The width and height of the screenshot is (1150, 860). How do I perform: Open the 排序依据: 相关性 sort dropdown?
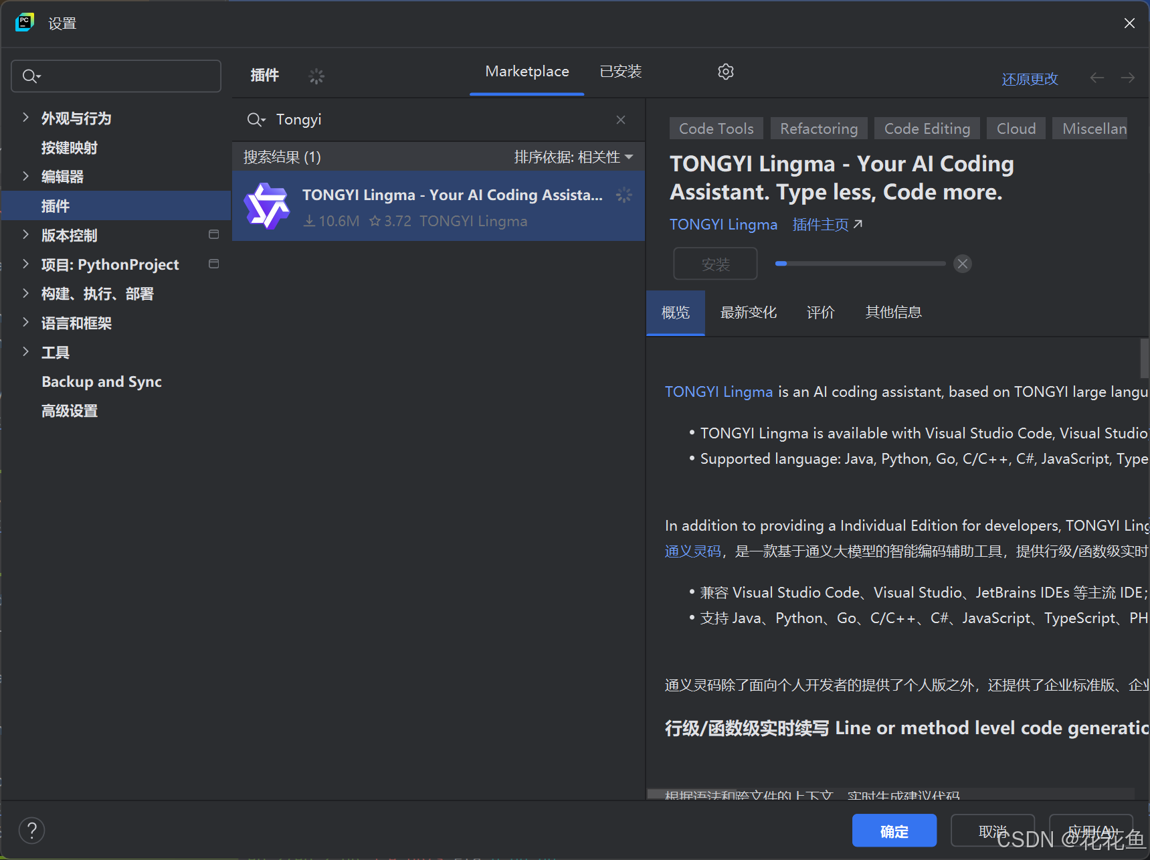573,157
